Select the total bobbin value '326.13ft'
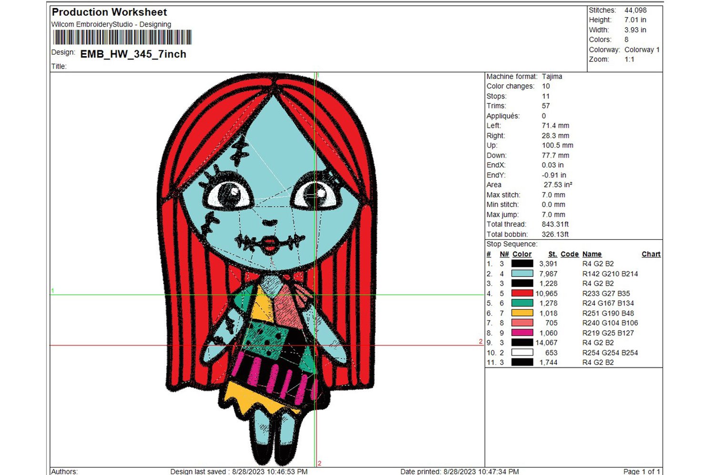Viewport: 715px width, 475px height. pos(555,234)
